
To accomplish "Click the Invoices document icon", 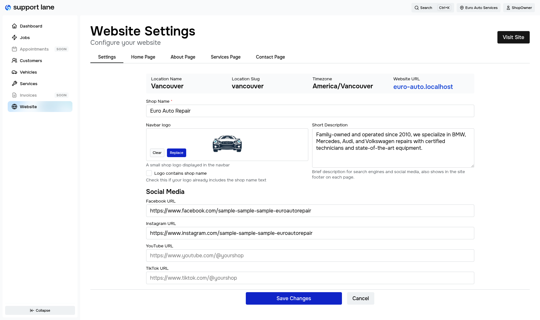I will pyautogui.click(x=14, y=95).
